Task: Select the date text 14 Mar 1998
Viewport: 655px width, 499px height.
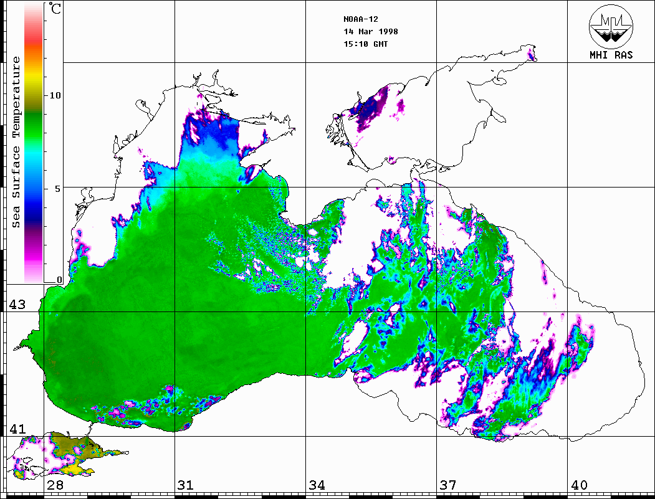Action: [371, 32]
